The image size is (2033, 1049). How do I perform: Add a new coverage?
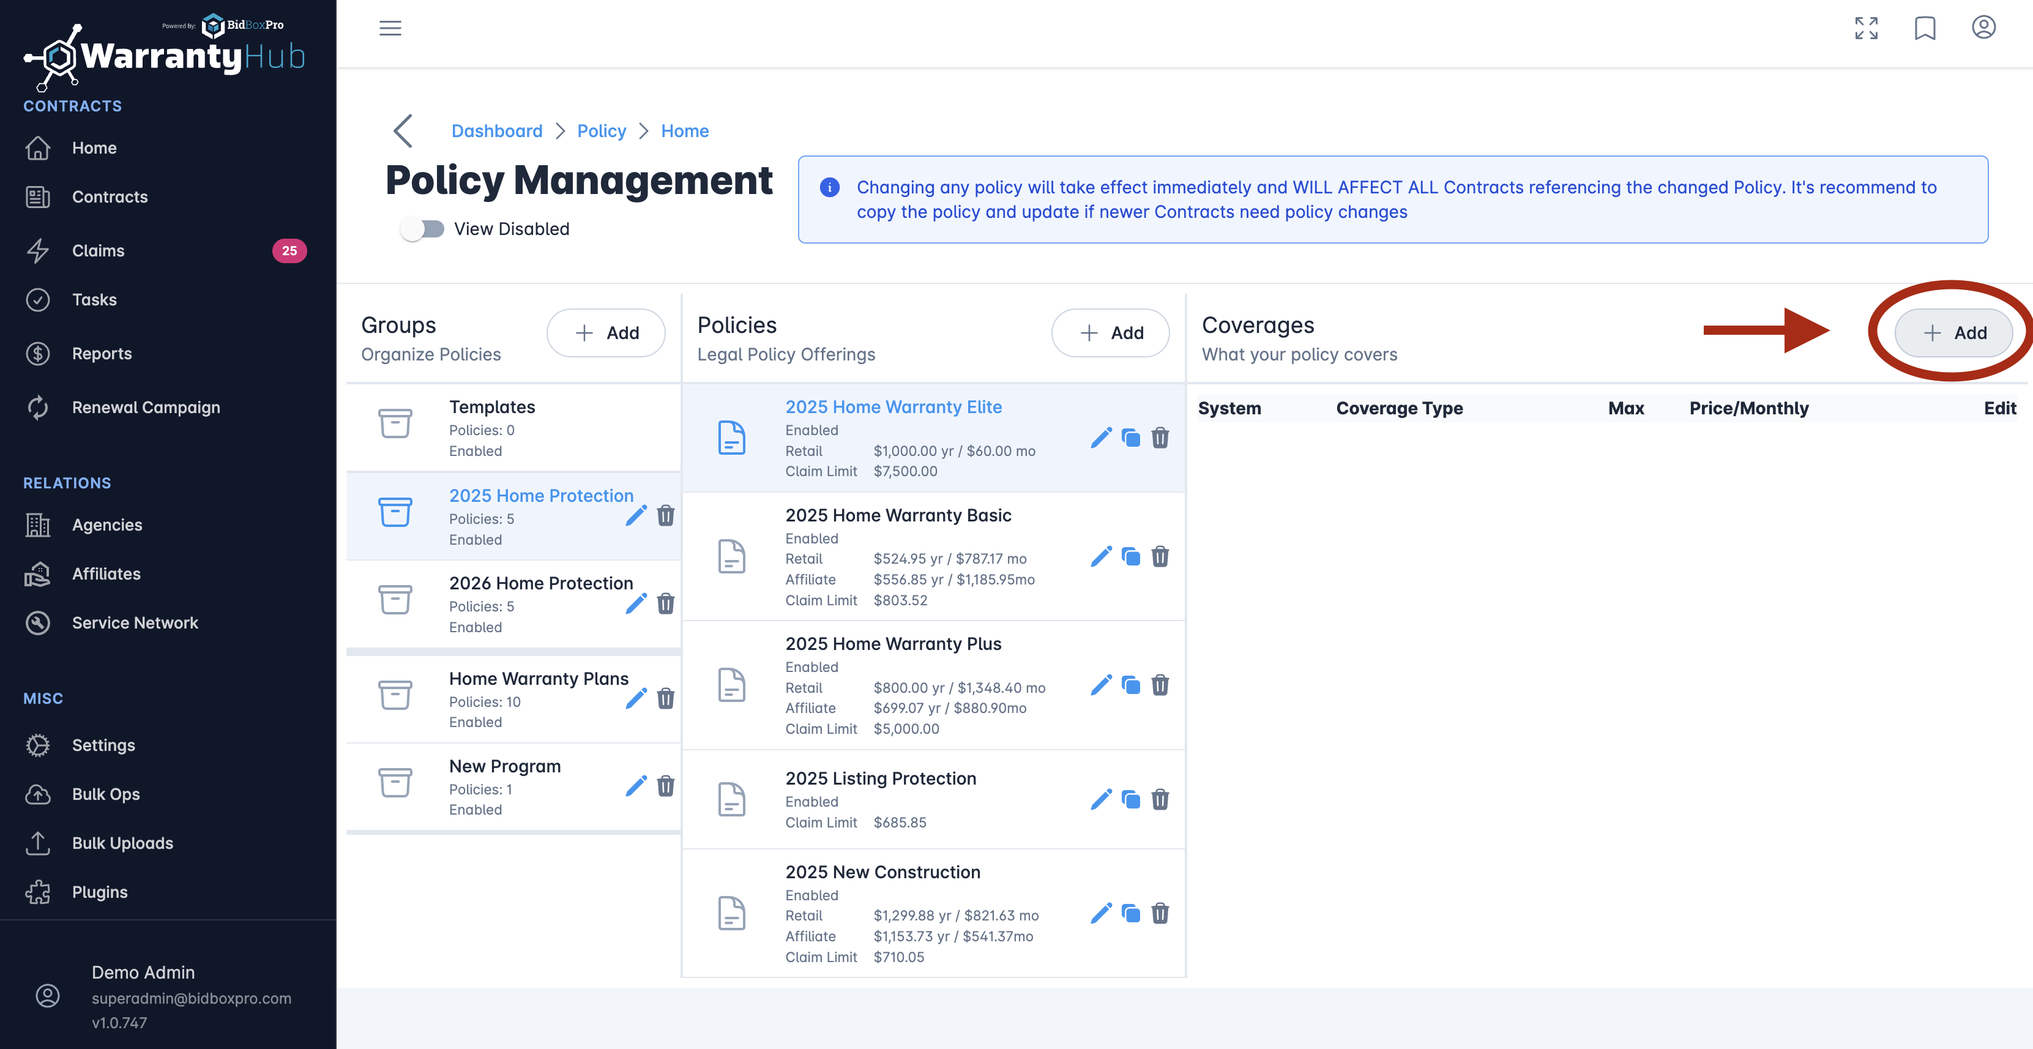1953,333
